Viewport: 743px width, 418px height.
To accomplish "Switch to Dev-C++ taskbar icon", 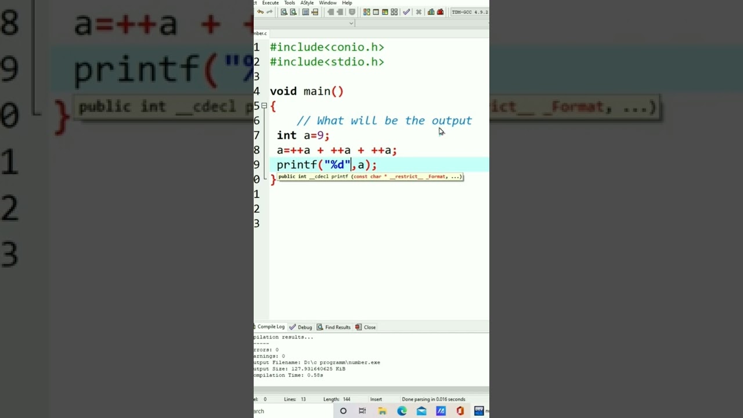I will (479, 411).
